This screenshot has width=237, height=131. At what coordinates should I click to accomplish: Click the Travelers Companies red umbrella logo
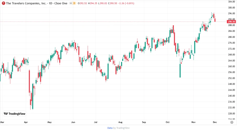[x=3, y=3]
